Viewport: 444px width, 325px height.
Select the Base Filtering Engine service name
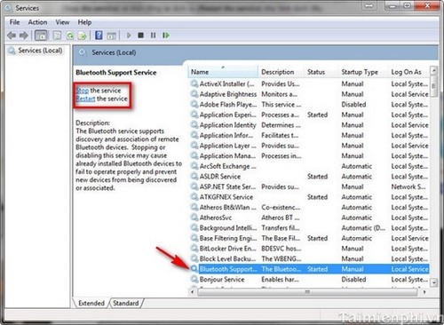click(x=227, y=238)
